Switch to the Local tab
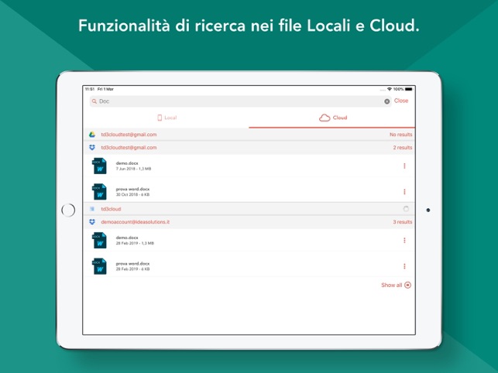 (167, 118)
